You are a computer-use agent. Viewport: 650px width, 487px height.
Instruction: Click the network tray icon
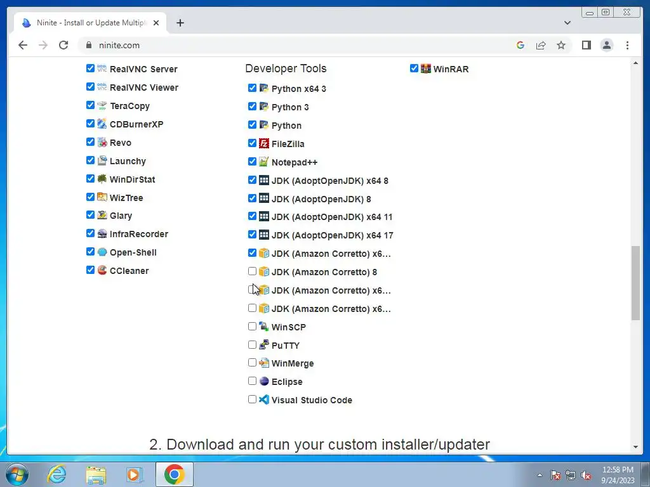[x=571, y=476]
